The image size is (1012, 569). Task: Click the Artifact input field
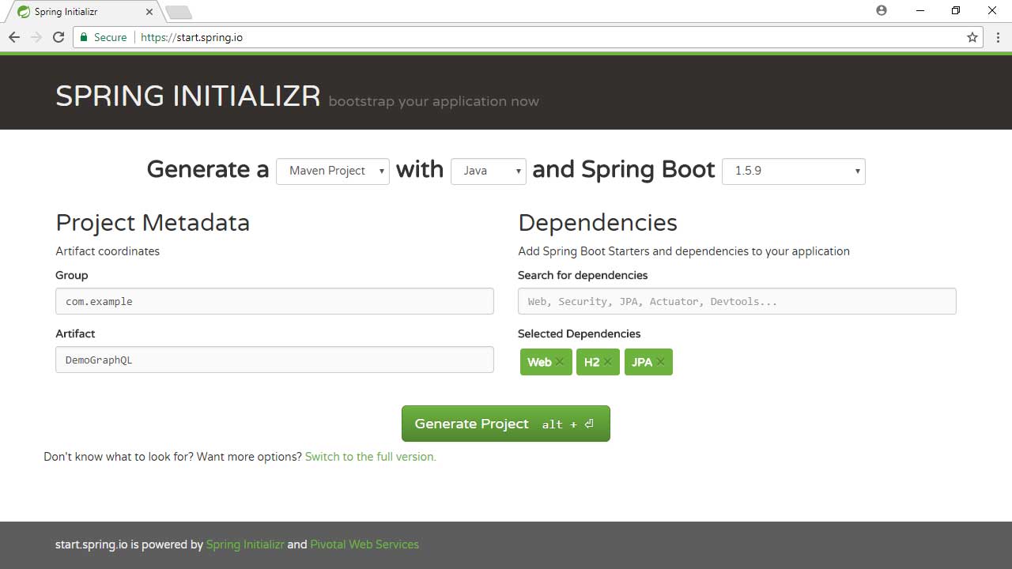coord(274,360)
